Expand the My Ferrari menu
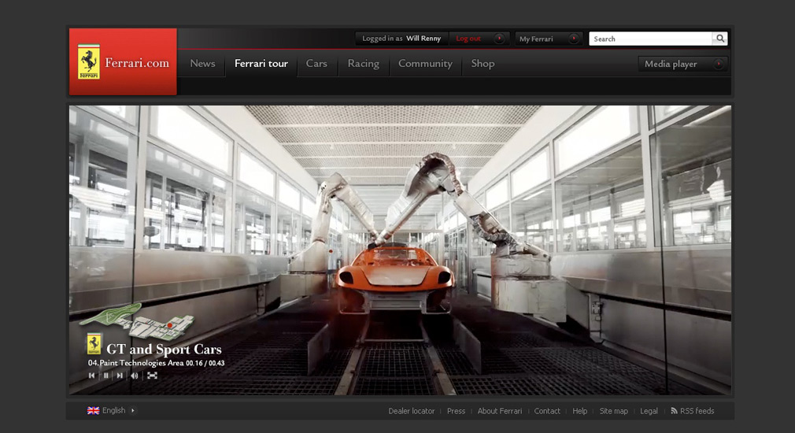Screen dimensions: 795x433 [x=549, y=39]
